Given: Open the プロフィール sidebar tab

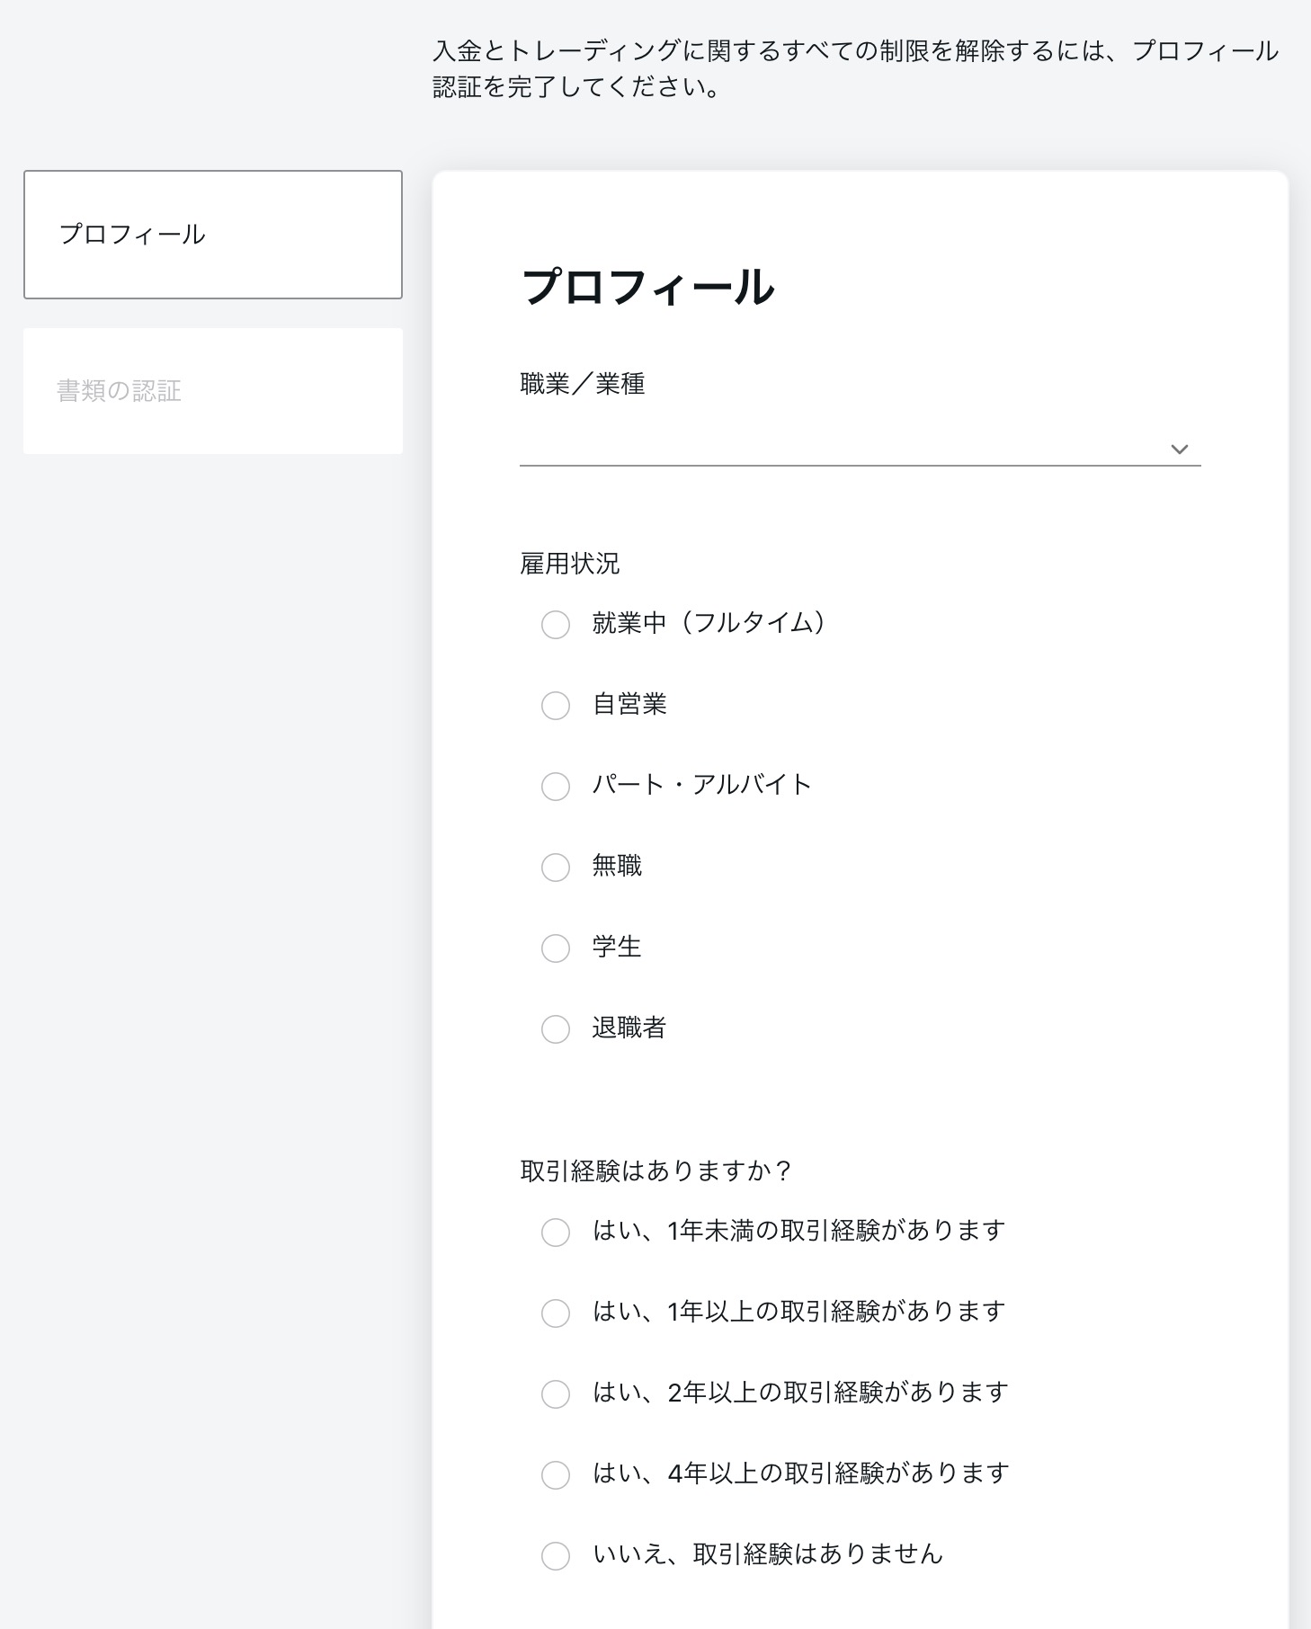Looking at the screenshot, I should tap(213, 235).
